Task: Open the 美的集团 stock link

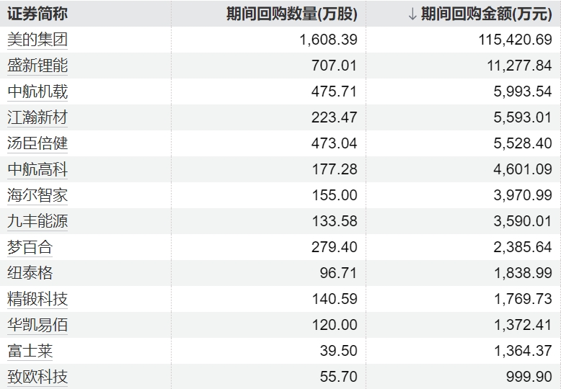Action: click(37, 40)
